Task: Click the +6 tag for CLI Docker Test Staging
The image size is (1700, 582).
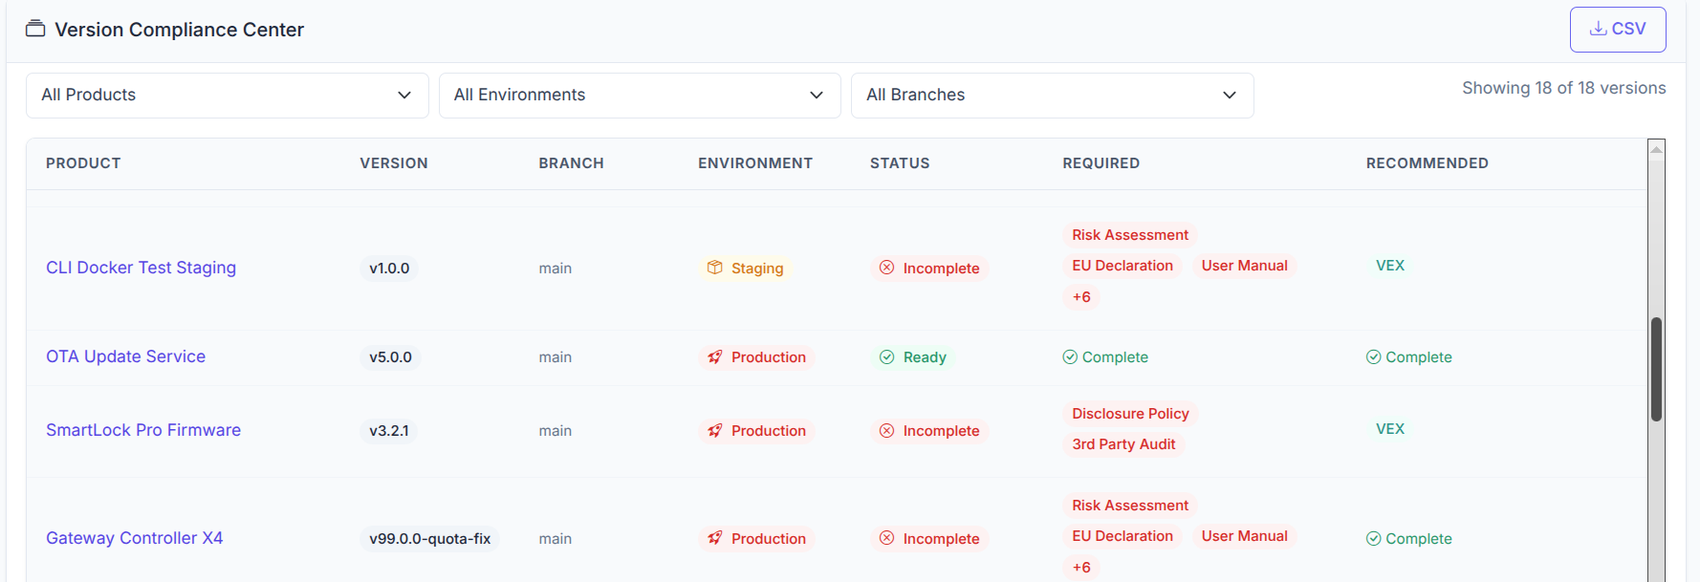Action: (x=1081, y=296)
